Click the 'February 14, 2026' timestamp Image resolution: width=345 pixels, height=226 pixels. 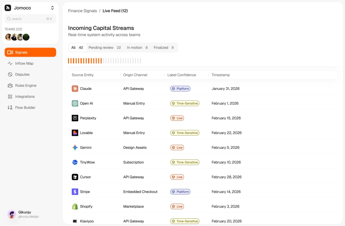(226, 192)
